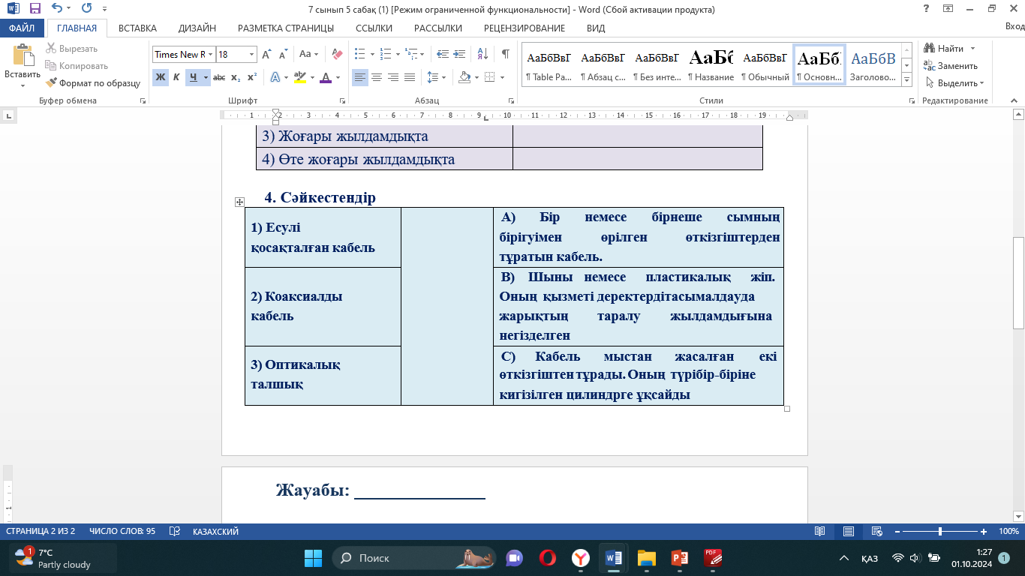The image size is (1025, 576).
Task: Expand the Styles gallery more arrow
Action: 906,79
